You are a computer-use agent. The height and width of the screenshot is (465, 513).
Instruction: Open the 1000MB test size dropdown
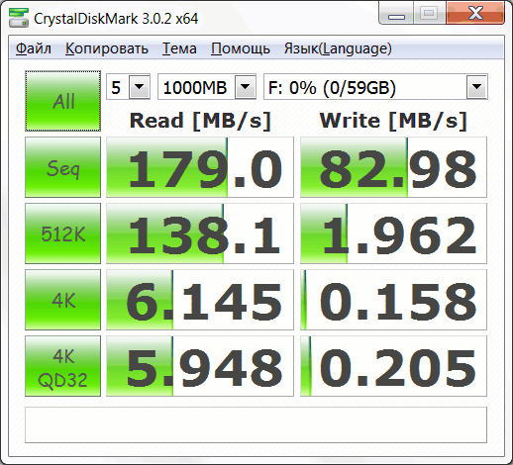tap(207, 87)
